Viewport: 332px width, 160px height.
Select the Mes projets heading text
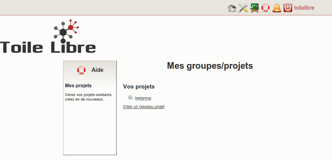click(78, 86)
